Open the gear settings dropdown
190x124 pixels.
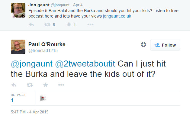pyautogui.click(x=143, y=45)
